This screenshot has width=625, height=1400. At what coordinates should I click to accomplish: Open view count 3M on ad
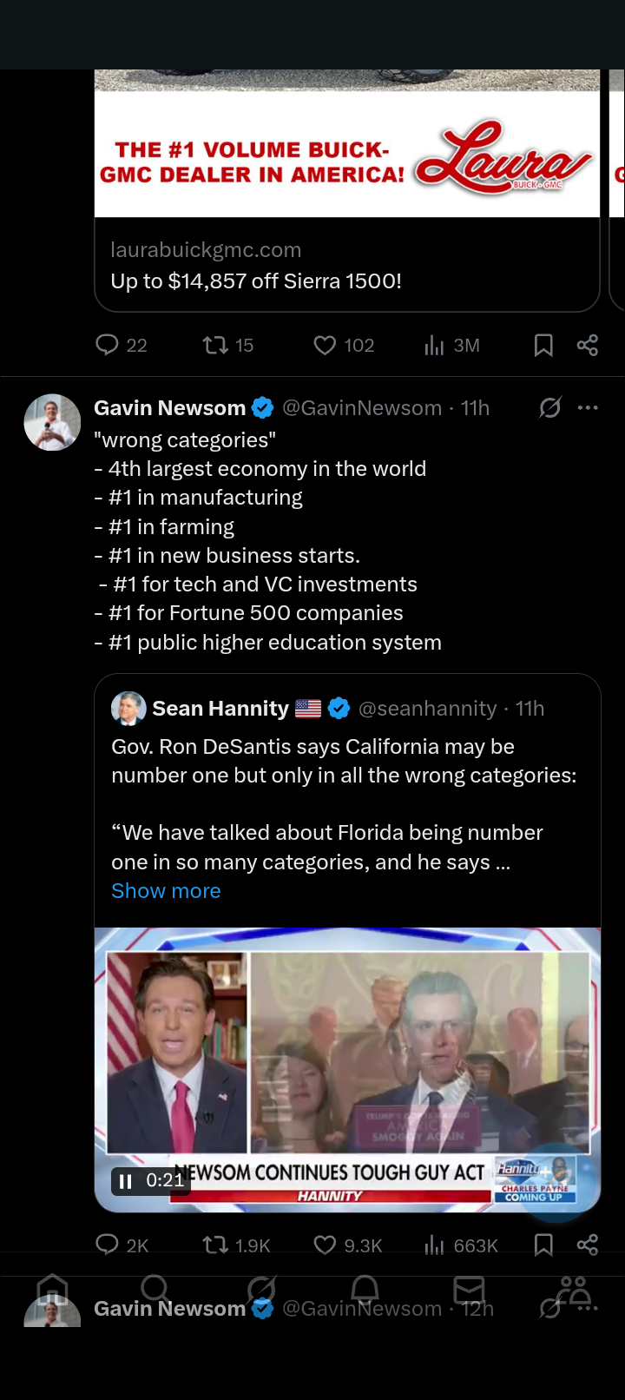pos(434,346)
